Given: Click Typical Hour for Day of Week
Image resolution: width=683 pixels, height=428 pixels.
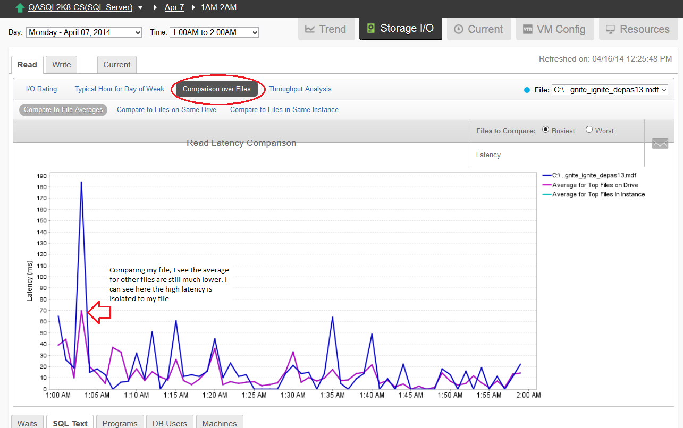Looking at the screenshot, I should (120, 89).
